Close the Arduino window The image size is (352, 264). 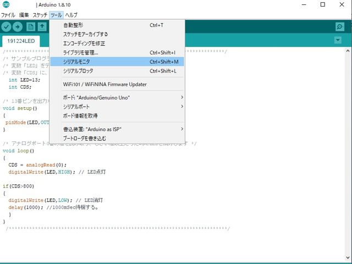tap(342, 4)
